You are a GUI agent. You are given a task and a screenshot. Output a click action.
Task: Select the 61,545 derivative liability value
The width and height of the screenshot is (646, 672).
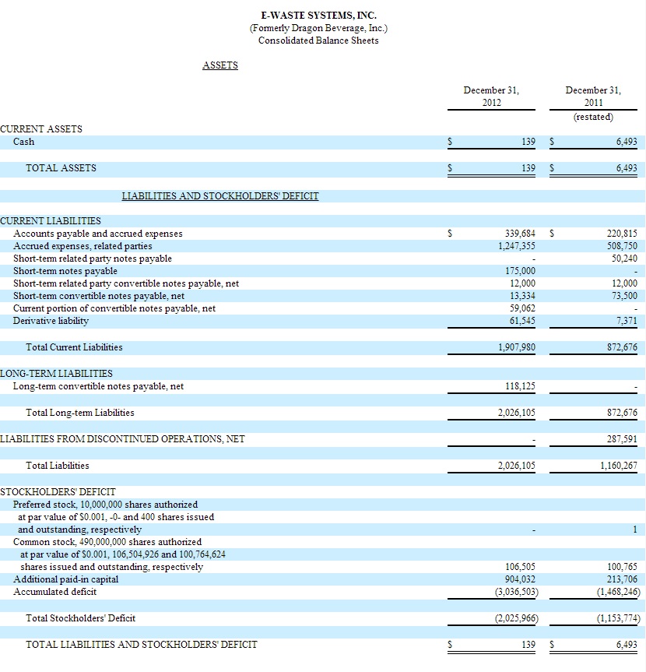click(522, 321)
